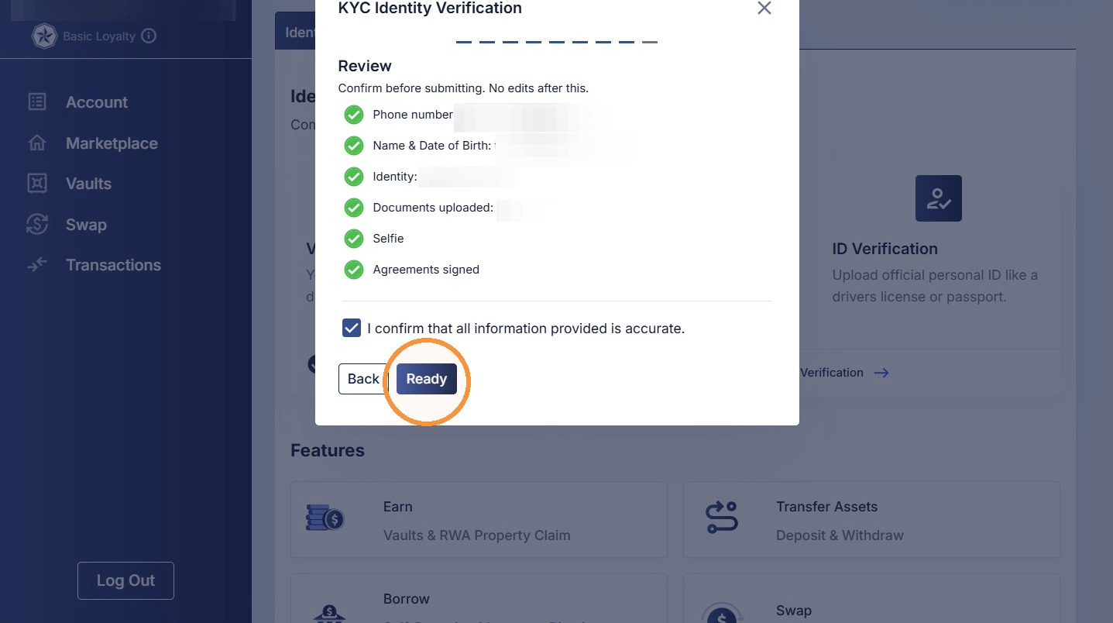Screen dimensions: 1113x623
Task: Uncheck the information accuracy confirmation checkbox
Action: pyautogui.click(x=352, y=328)
